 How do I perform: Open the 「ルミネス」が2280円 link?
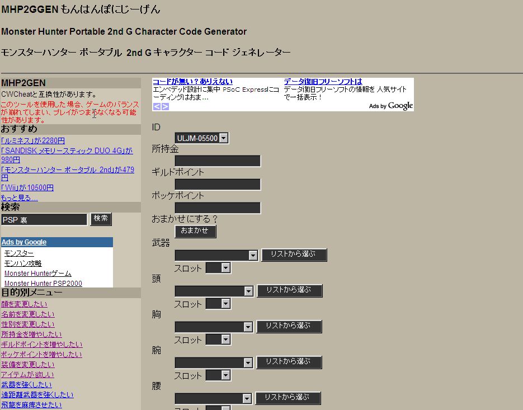[33, 141]
